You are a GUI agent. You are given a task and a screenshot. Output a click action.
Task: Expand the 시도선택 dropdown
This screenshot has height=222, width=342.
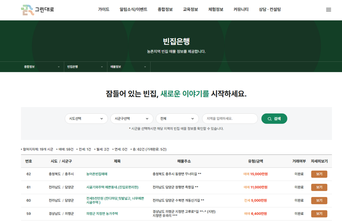click(86, 119)
